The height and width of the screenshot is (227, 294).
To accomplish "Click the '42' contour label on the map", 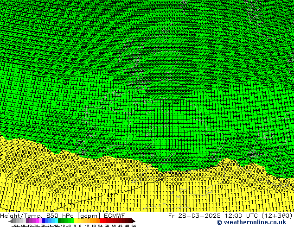I will (x=110, y=195).
